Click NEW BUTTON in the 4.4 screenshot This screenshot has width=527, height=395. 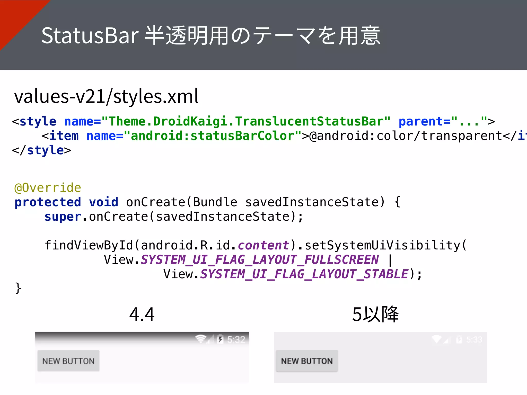68,361
